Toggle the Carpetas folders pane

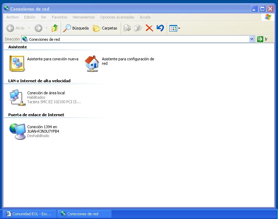coord(105,28)
